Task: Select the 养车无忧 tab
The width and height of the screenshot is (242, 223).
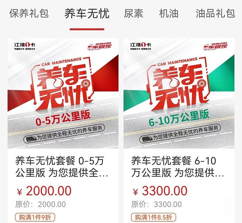Action: [x=87, y=13]
